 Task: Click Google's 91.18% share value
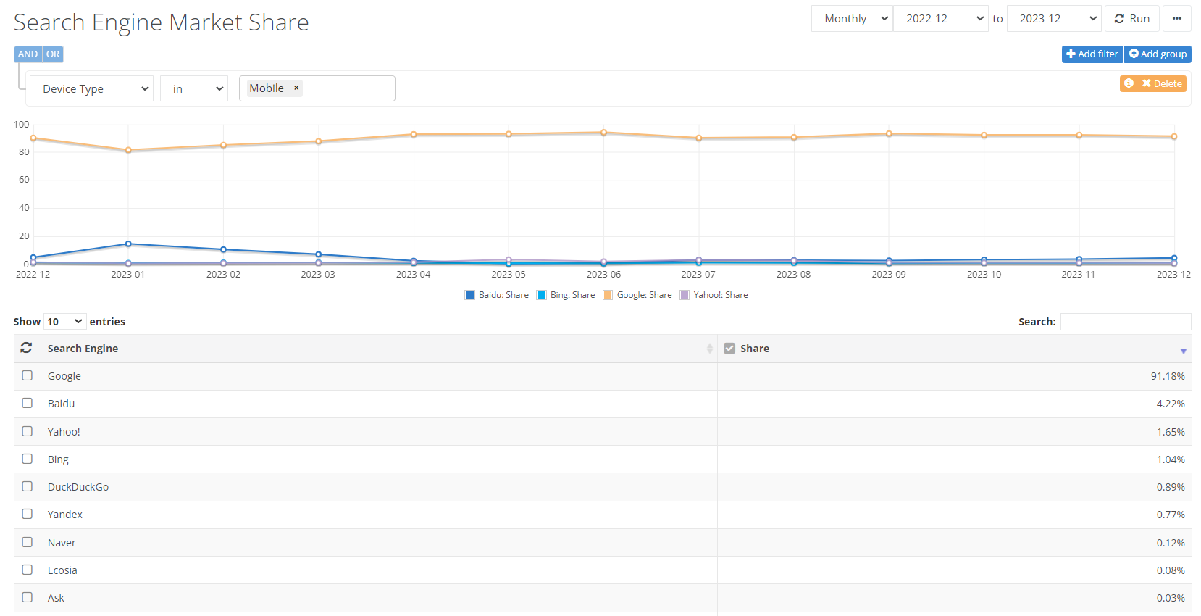[x=1168, y=376]
